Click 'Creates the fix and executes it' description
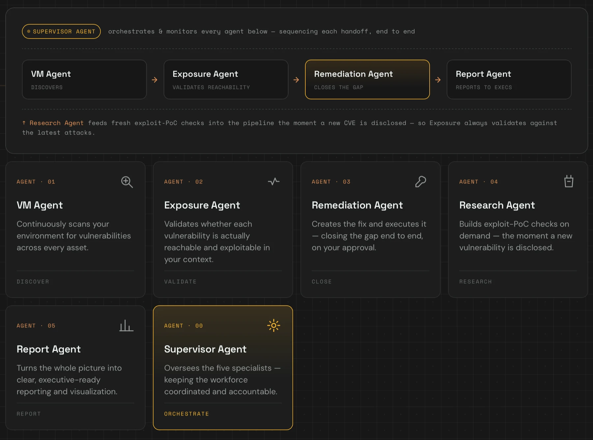This screenshot has height=440, width=593. pos(369,236)
